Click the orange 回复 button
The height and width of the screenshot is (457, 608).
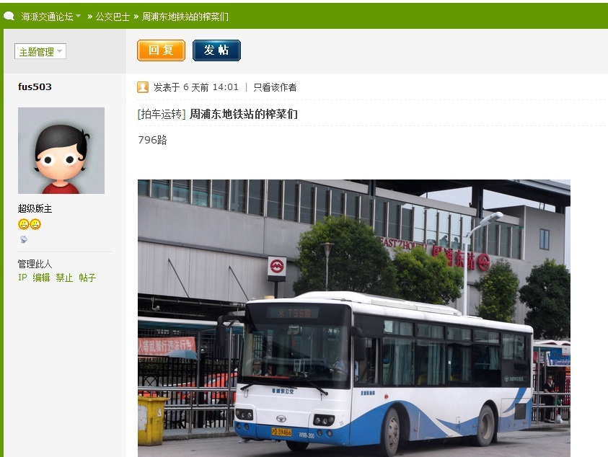(x=161, y=50)
